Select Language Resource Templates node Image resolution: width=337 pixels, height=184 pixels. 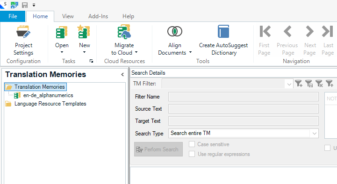click(50, 104)
